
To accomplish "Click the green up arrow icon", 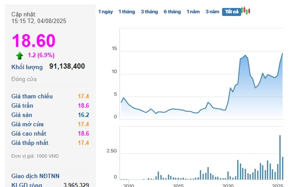I will pyautogui.click(x=20, y=55).
